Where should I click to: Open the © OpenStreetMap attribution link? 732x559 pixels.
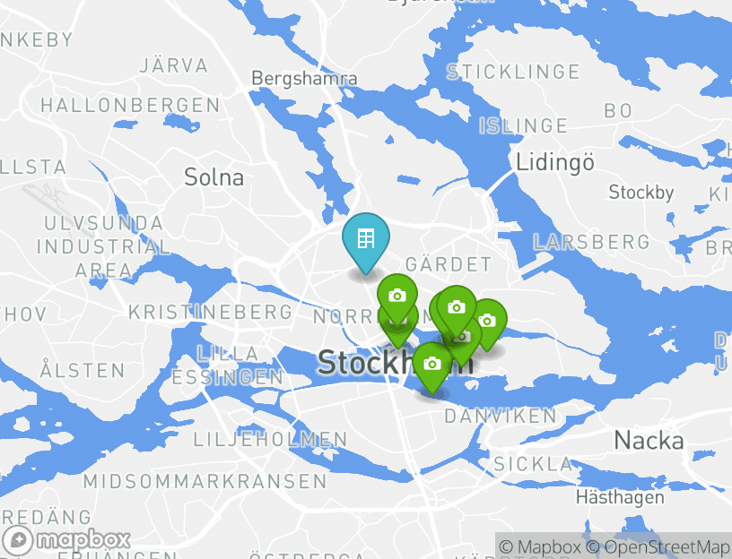[x=658, y=546]
